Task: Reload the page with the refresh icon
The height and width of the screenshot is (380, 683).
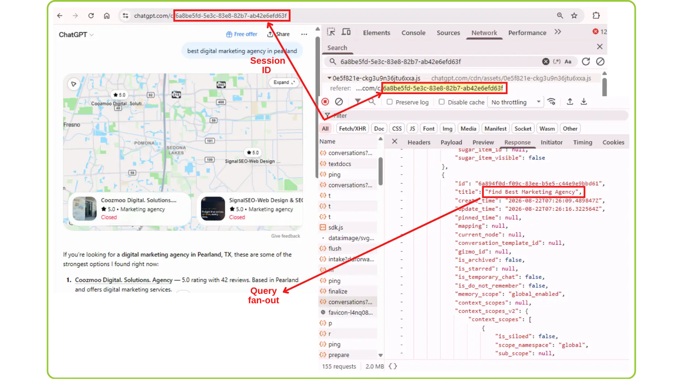Action: pyautogui.click(x=91, y=16)
